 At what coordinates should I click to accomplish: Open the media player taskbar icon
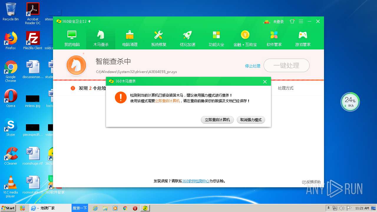[115, 208]
